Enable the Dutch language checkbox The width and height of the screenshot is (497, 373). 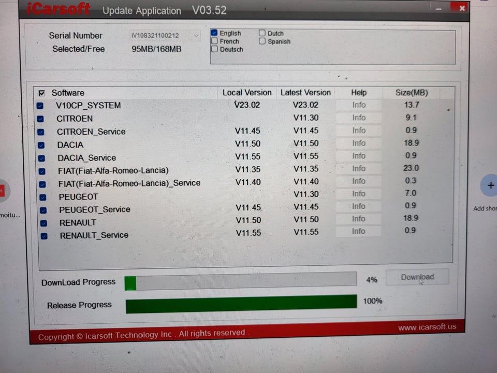tap(262, 33)
